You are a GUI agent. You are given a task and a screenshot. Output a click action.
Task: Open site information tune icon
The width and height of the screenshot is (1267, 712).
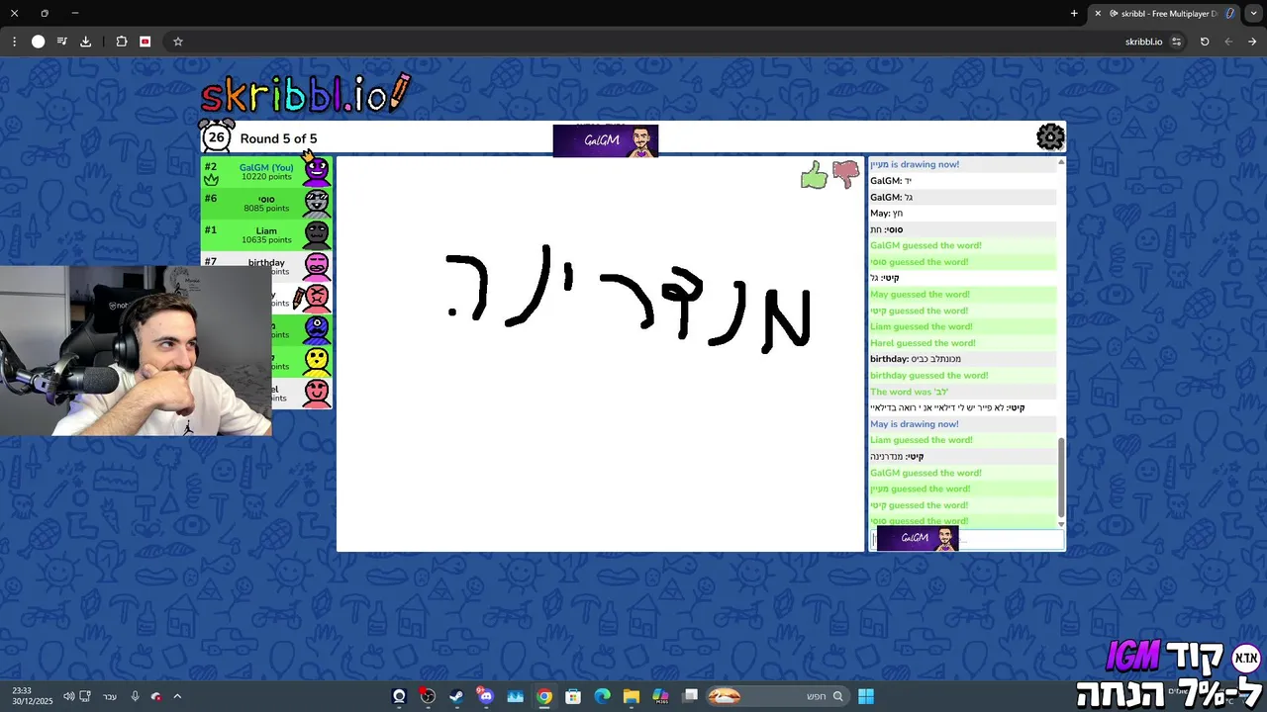click(1176, 42)
